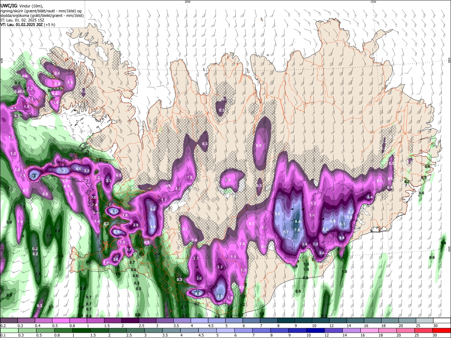This screenshot has height=338, width=451.
Task: Click the '7.8' precipitation value on the map
Action: pyautogui.click(x=297, y=230)
